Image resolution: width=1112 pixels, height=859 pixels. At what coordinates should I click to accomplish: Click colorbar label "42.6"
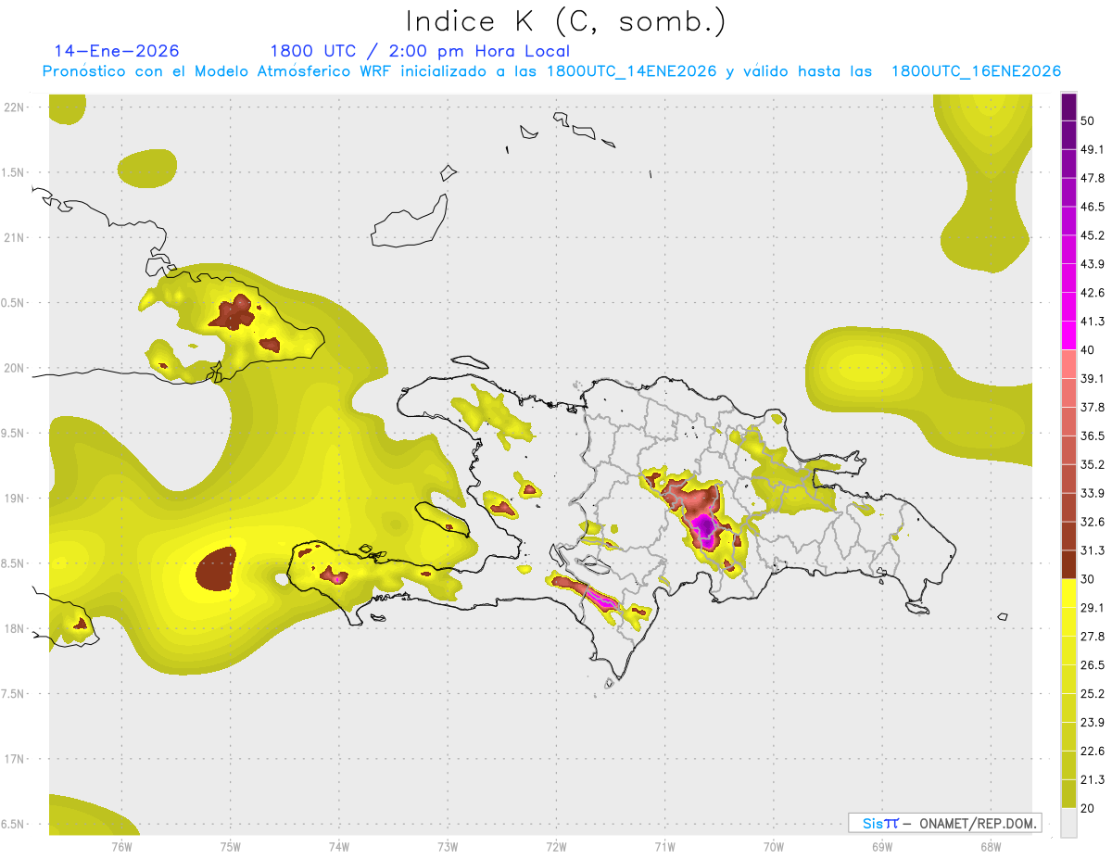click(1092, 293)
